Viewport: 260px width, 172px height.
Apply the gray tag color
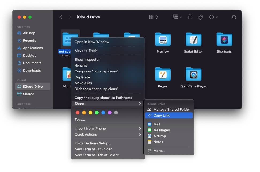point(116,113)
